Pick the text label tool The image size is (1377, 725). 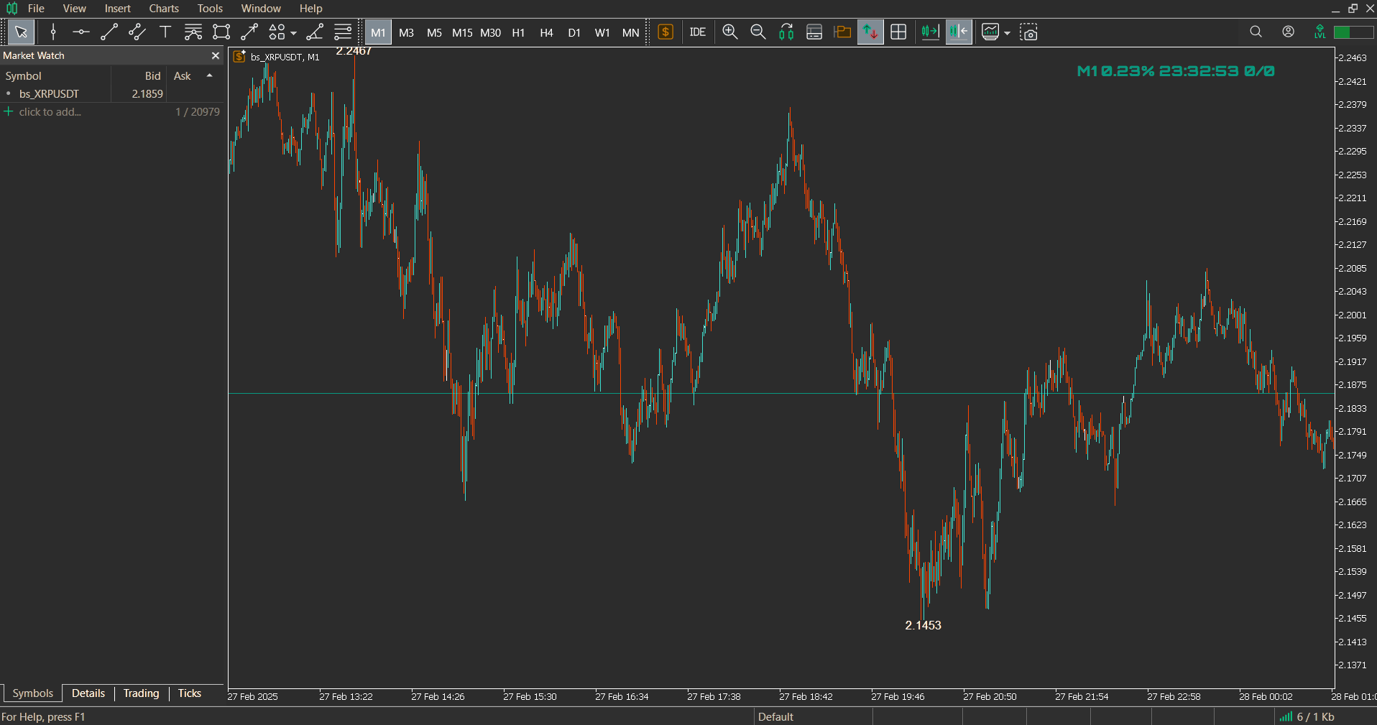pyautogui.click(x=165, y=32)
